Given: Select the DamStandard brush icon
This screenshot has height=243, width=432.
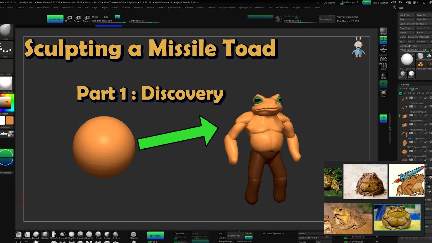Looking at the screenshot, I should [x=89, y=235].
